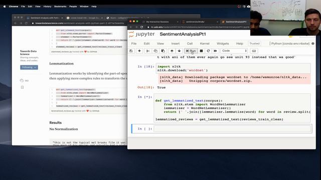Click the Jupyter save and checkpoint icon
This screenshot has width=321, height=180.
pyautogui.click(x=131, y=51)
